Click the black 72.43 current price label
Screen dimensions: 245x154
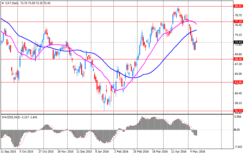click(x=238, y=42)
